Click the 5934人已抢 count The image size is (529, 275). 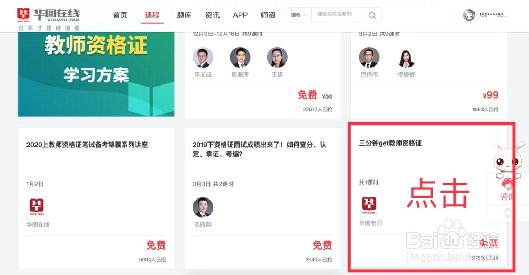click(152, 260)
